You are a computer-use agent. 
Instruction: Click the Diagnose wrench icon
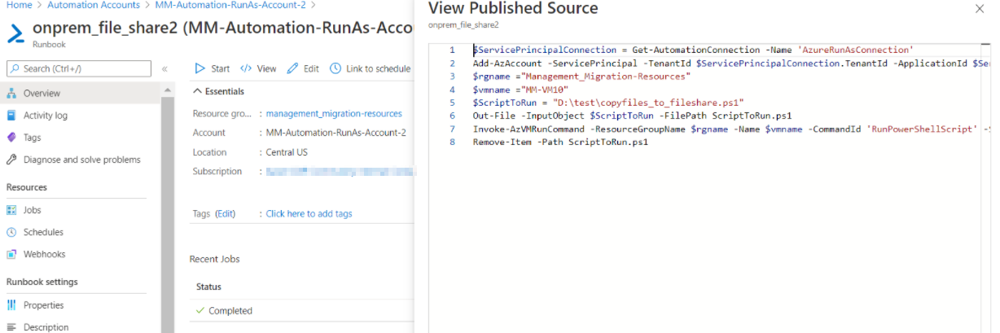click(12, 160)
